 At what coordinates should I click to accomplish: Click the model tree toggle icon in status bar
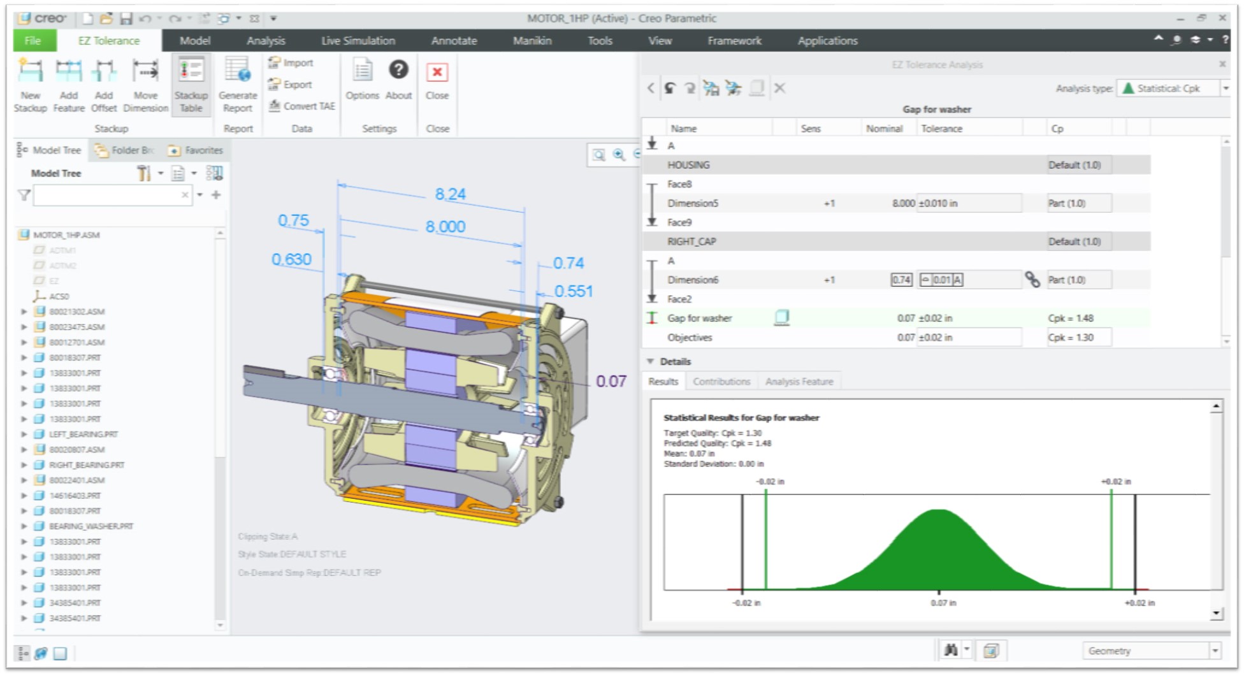tap(23, 653)
